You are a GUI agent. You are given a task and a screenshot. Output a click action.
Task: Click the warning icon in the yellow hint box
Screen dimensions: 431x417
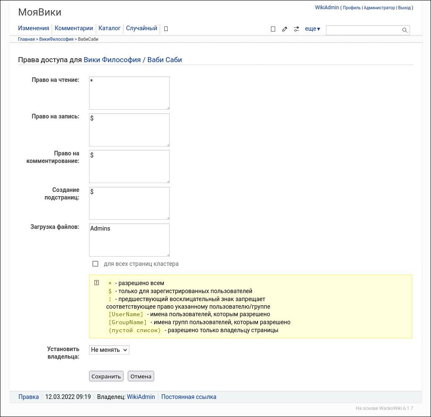tap(97, 283)
